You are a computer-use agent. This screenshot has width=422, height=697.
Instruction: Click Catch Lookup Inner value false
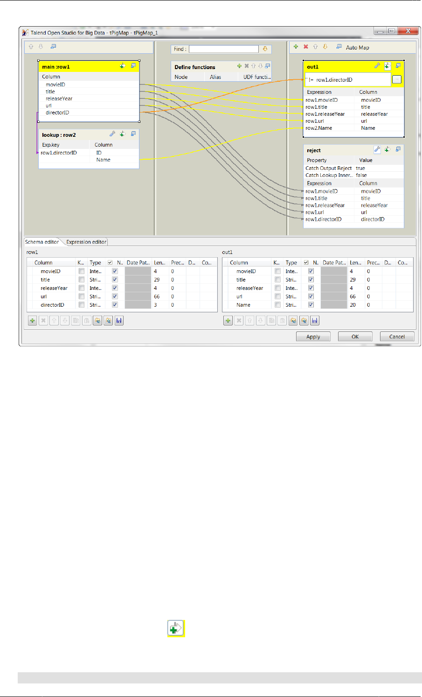[361, 175]
